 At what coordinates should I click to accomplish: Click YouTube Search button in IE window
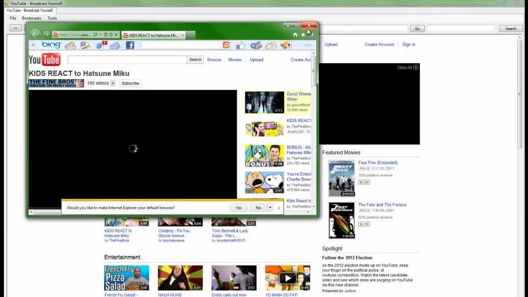click(x=196, y=60)
